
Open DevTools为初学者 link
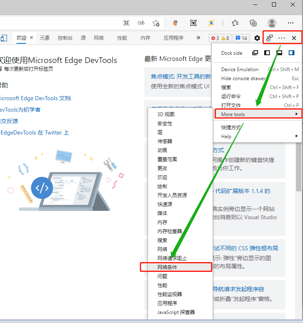20,110
